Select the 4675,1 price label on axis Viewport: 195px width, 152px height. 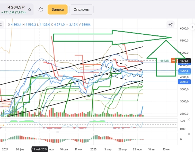click(x=184, y=61)
